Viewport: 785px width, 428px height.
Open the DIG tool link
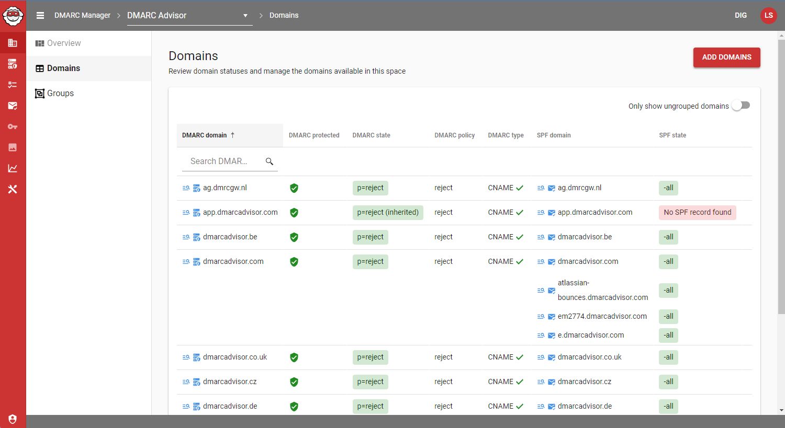click(x=741, y=15)
